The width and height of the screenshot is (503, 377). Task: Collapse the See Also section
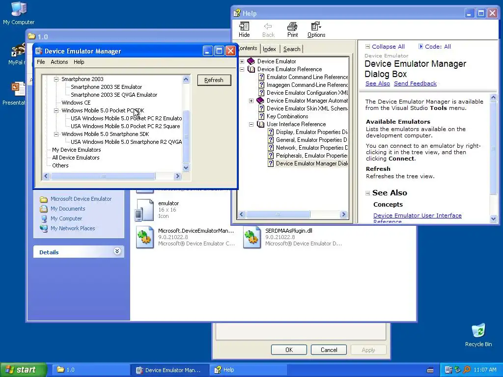pyautogui.click(x=367, y=193)
